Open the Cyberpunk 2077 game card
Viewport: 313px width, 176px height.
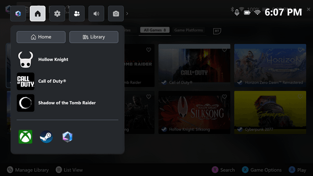[270, 112]
